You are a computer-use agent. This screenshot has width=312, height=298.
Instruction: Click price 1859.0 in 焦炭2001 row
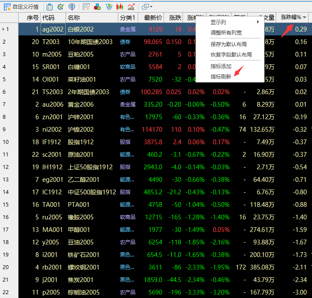pos(153,280)
